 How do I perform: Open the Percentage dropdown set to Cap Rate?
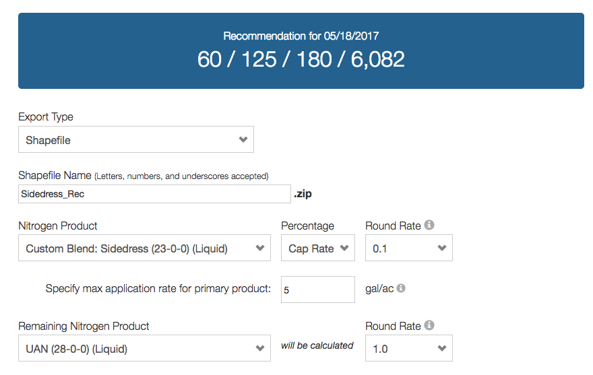[318, 248]
